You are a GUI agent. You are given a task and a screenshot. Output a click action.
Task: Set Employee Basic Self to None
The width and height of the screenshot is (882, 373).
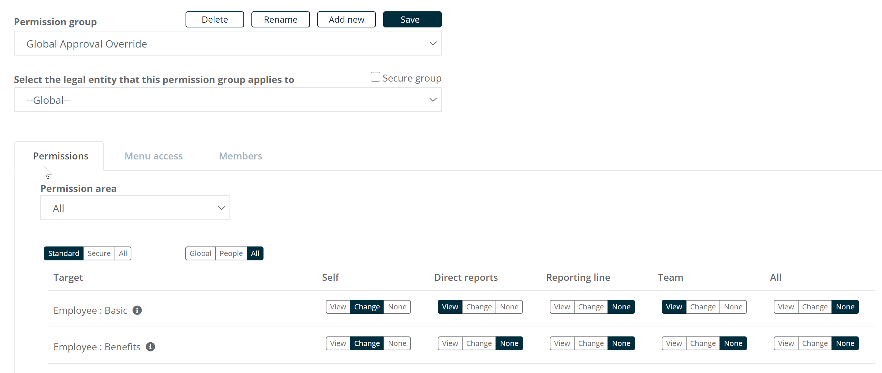(397, 307)
